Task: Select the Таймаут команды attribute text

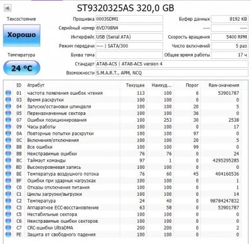Action: point(46,161)
